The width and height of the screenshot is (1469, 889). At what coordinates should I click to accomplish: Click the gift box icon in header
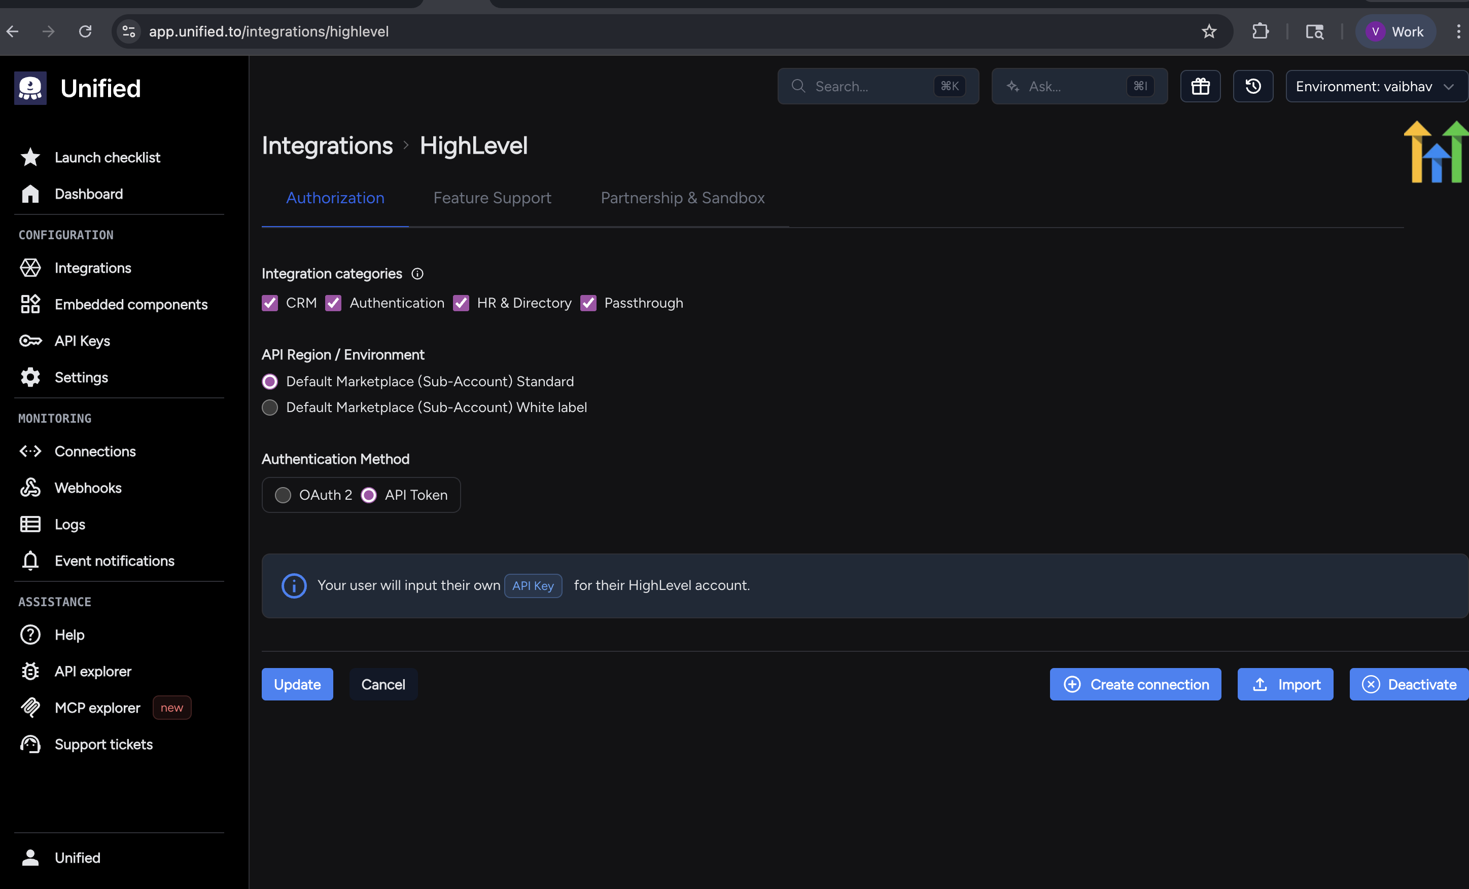tap(1200, 86)
